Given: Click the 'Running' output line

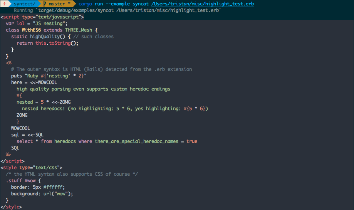Looking at the screenshot, I should click(117, 10).
